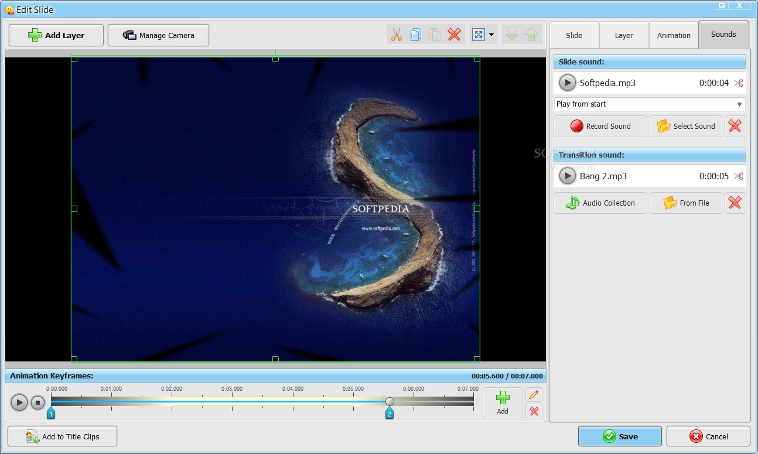The height and width of the screenshot is (454, 758).
Task: Click the Record Sound button
Action: point(600,126)
